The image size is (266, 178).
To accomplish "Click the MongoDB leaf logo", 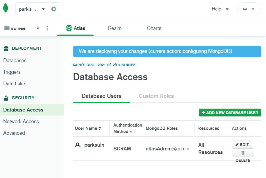I will point(6,8).
